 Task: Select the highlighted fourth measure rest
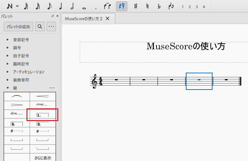coord(199,79)
